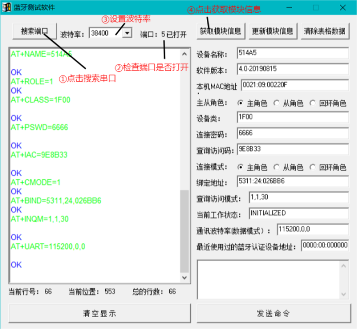Image resolution: width=357 pixels, height=329 pixels.
Task: Click the 获取模块信息 button
Action: pyautogui.click(x=221, y=31)
